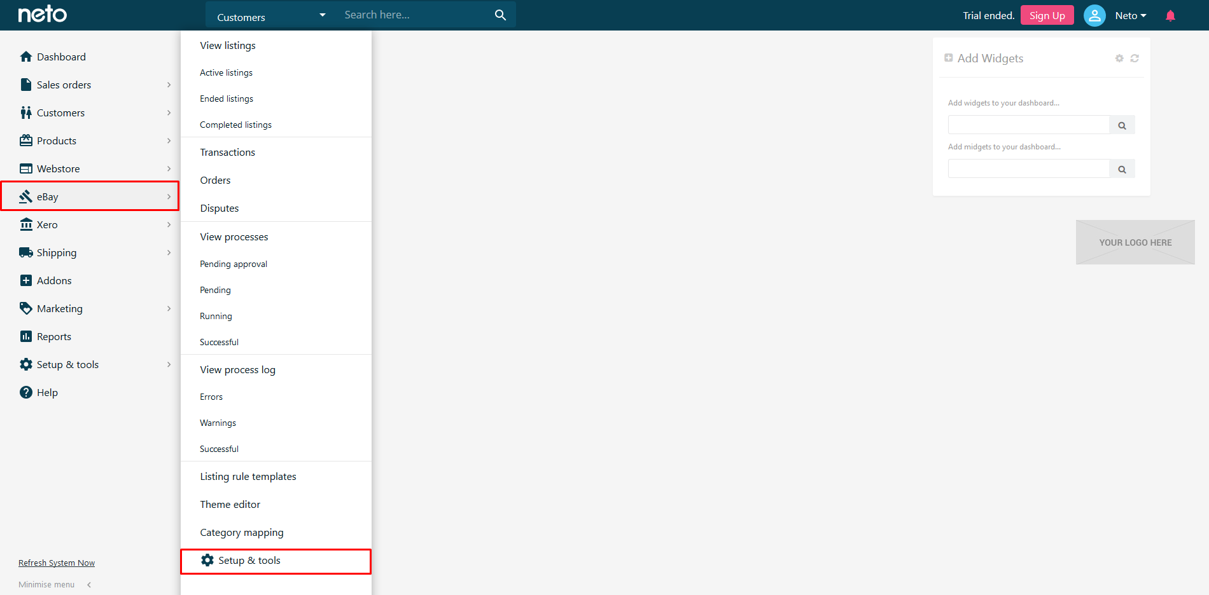Select Ended listings
Screen dimensions: 1209x595
click(x=227, y=99)
